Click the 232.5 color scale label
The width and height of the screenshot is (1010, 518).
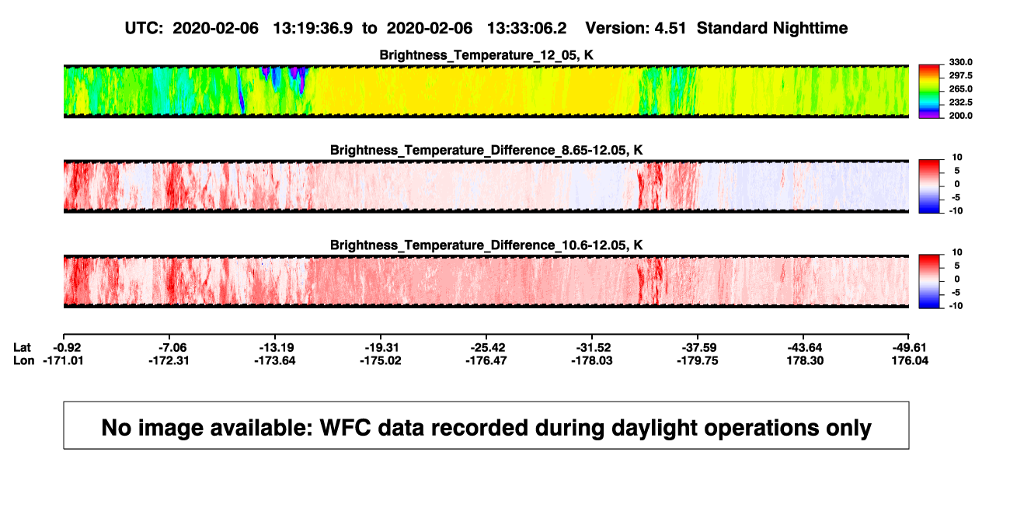click(x=961, y=102)
